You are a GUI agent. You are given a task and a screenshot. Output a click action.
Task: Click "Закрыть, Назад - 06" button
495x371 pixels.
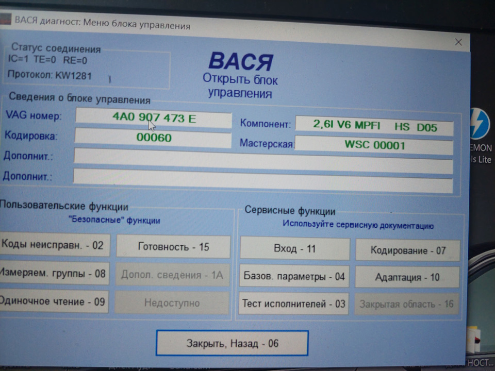pos(232,343)
